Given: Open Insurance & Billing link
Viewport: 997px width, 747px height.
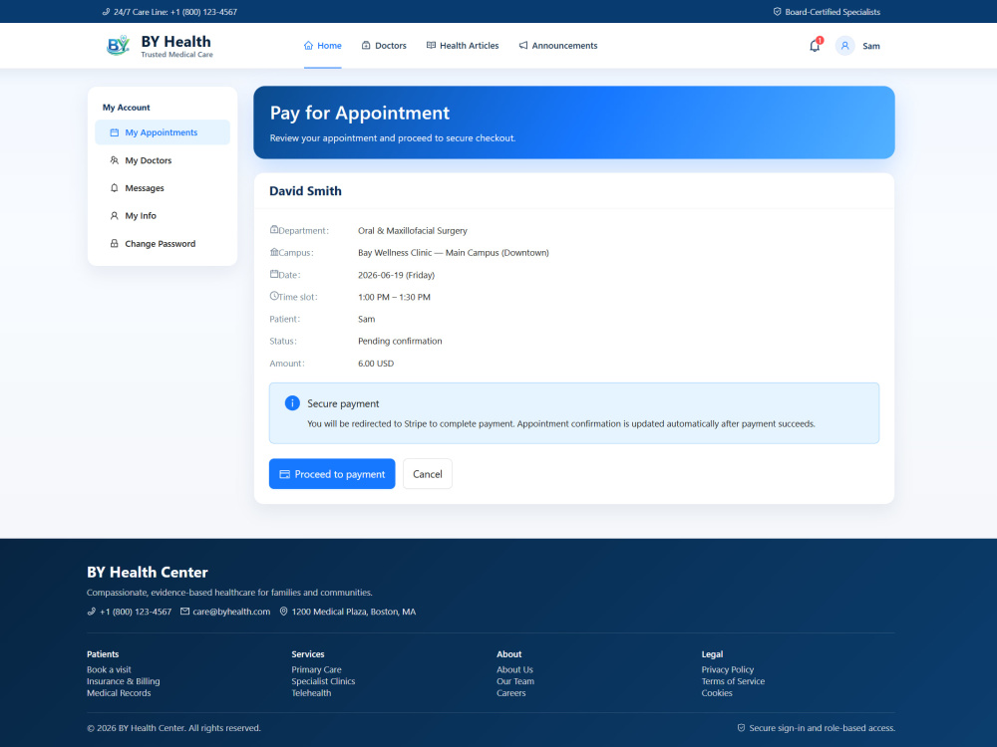Looking at the screenshot, I should [124, 681].
